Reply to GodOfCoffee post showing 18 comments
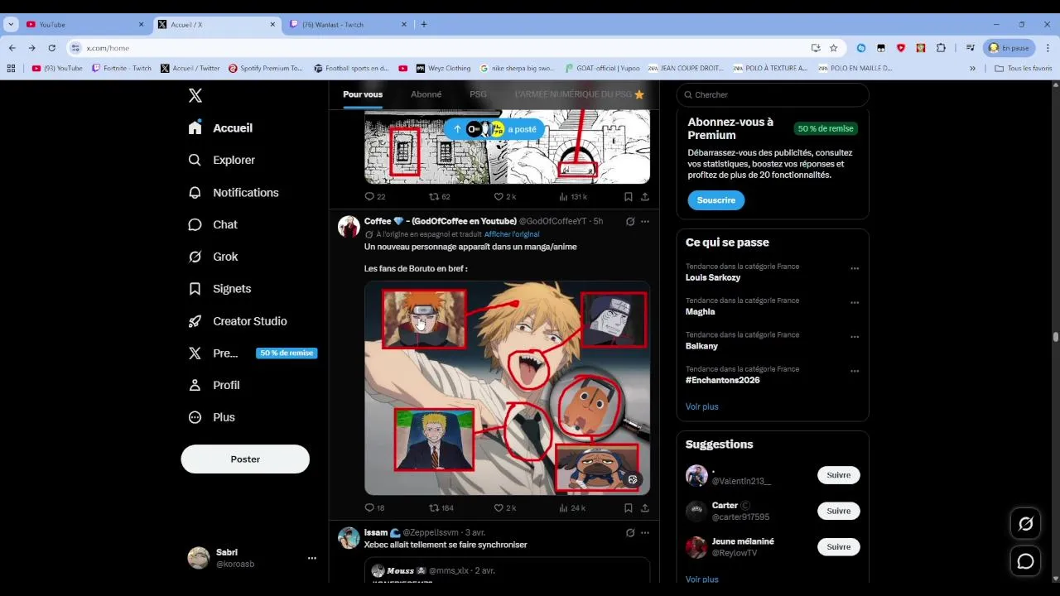 click(374, 507)
